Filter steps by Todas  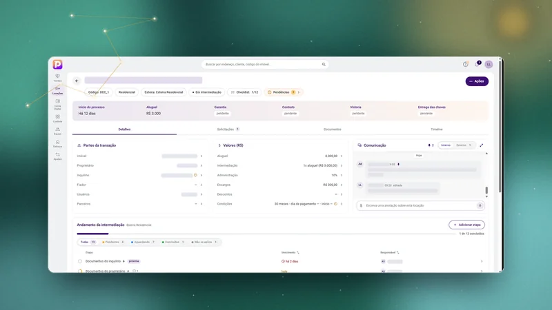88,242
